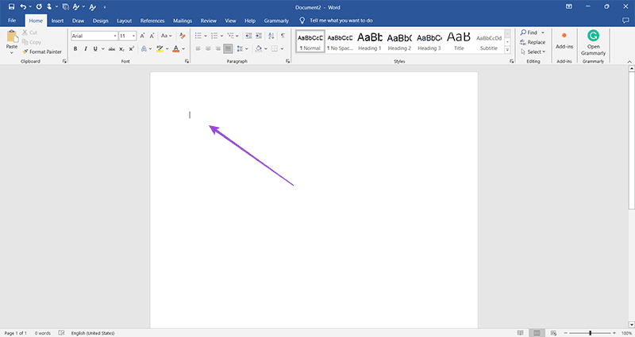
Task: Expand the Styles gallery more arrow
Action: click(507, 50)
